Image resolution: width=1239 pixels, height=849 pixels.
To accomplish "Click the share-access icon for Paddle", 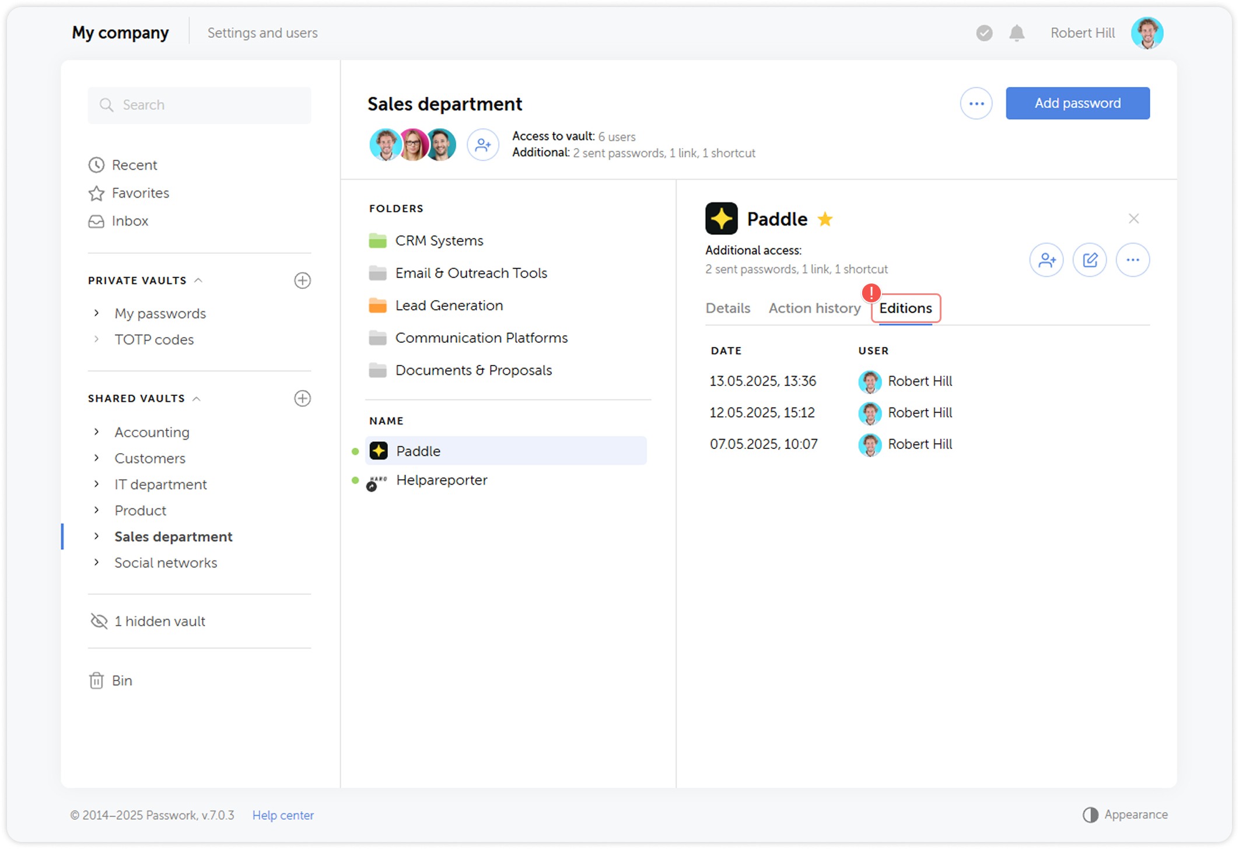I will pyautogui.click(x=1046, y=260).
